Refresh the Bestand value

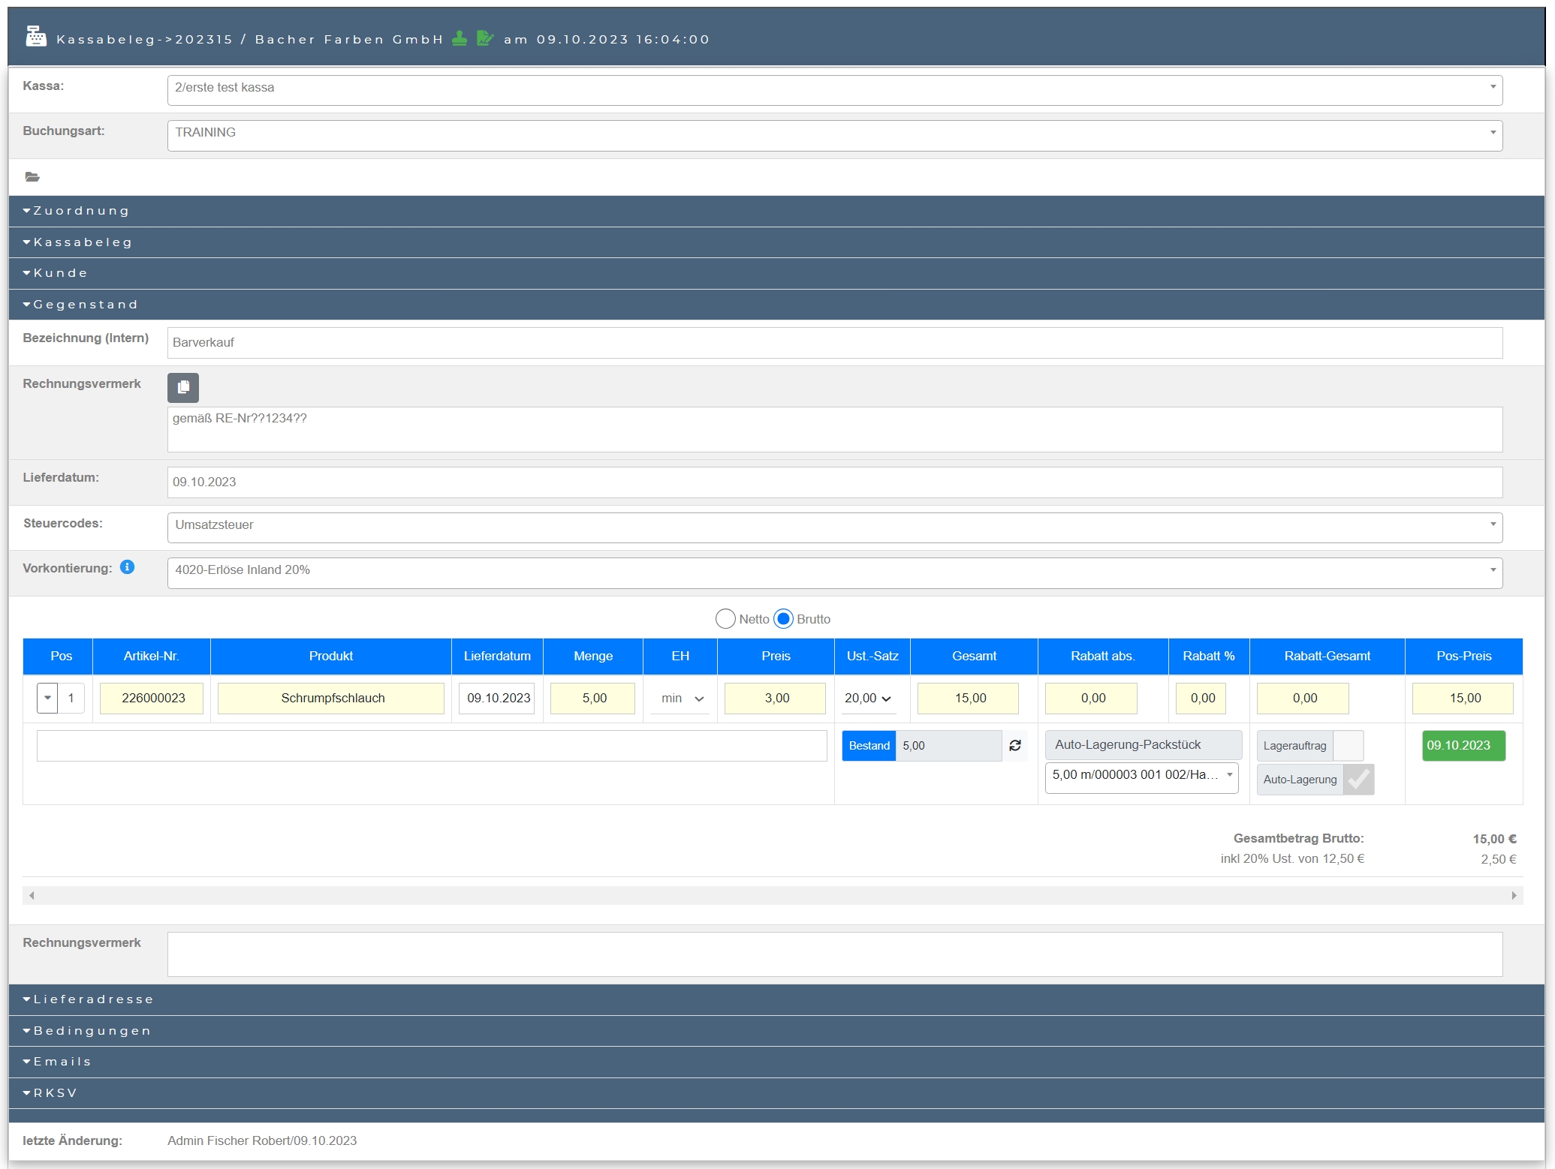click(x=1015, y=745)
